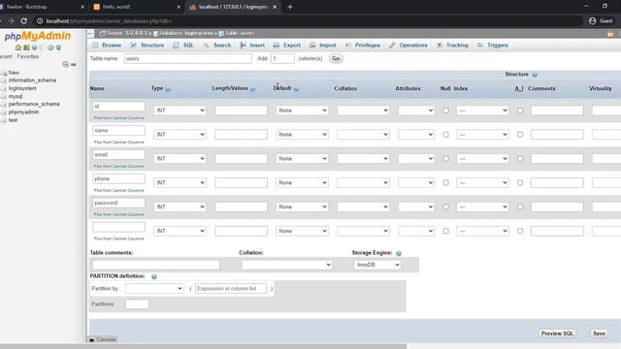Click the help icon beside Default header
621x349 pixels.
[296, 89]
